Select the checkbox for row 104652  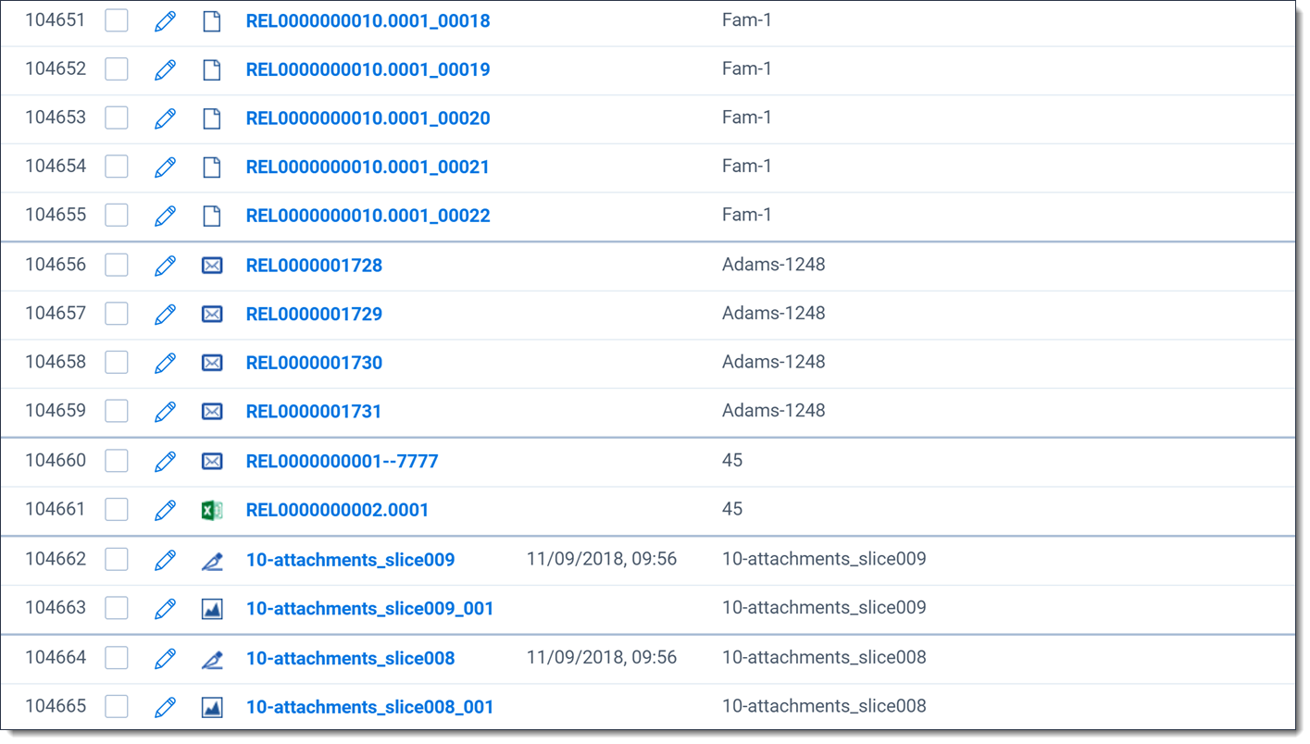click(117, 69)
